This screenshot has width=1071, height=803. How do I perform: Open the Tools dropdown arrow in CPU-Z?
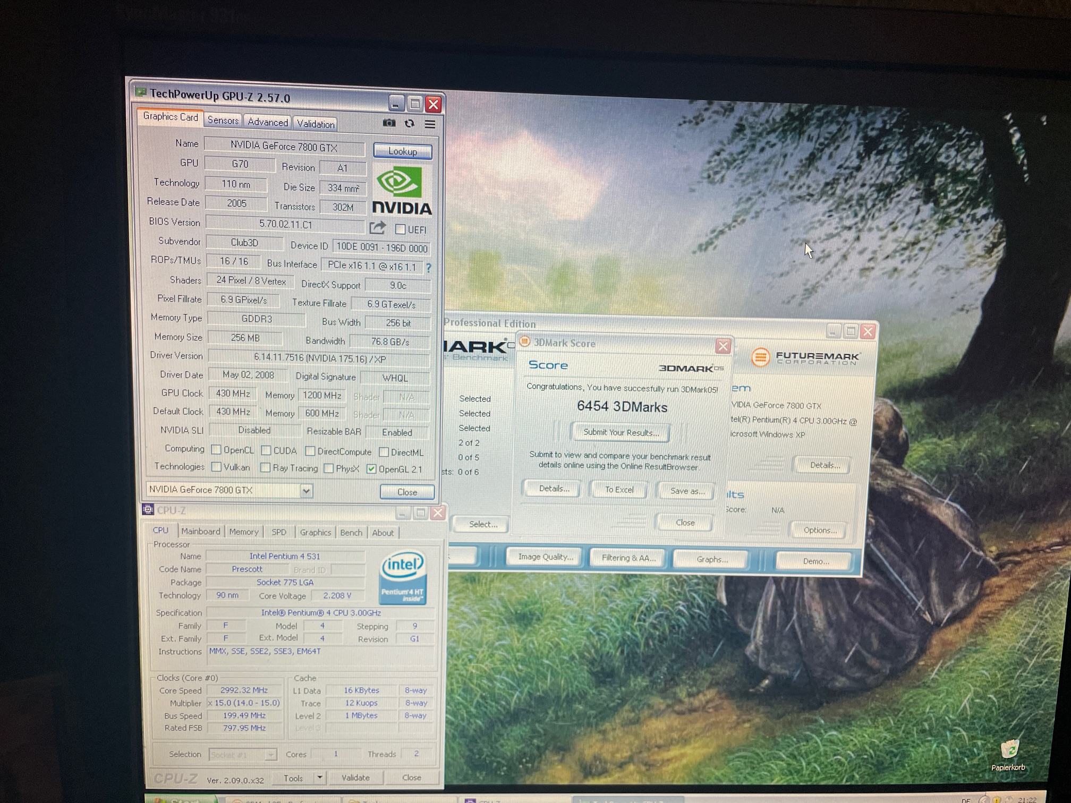click(x=319, y=778)
